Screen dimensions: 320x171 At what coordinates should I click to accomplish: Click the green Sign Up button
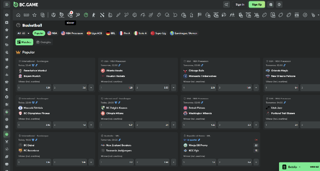(x=256, y=5)
